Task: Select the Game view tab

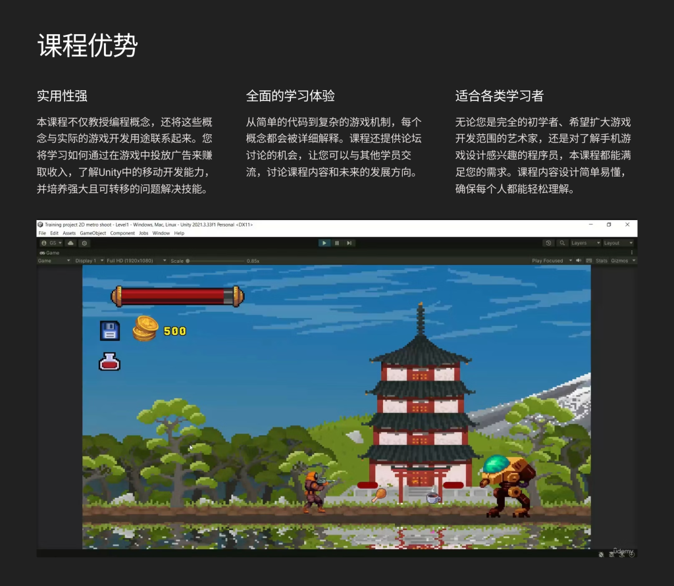Action: (49, 253)
